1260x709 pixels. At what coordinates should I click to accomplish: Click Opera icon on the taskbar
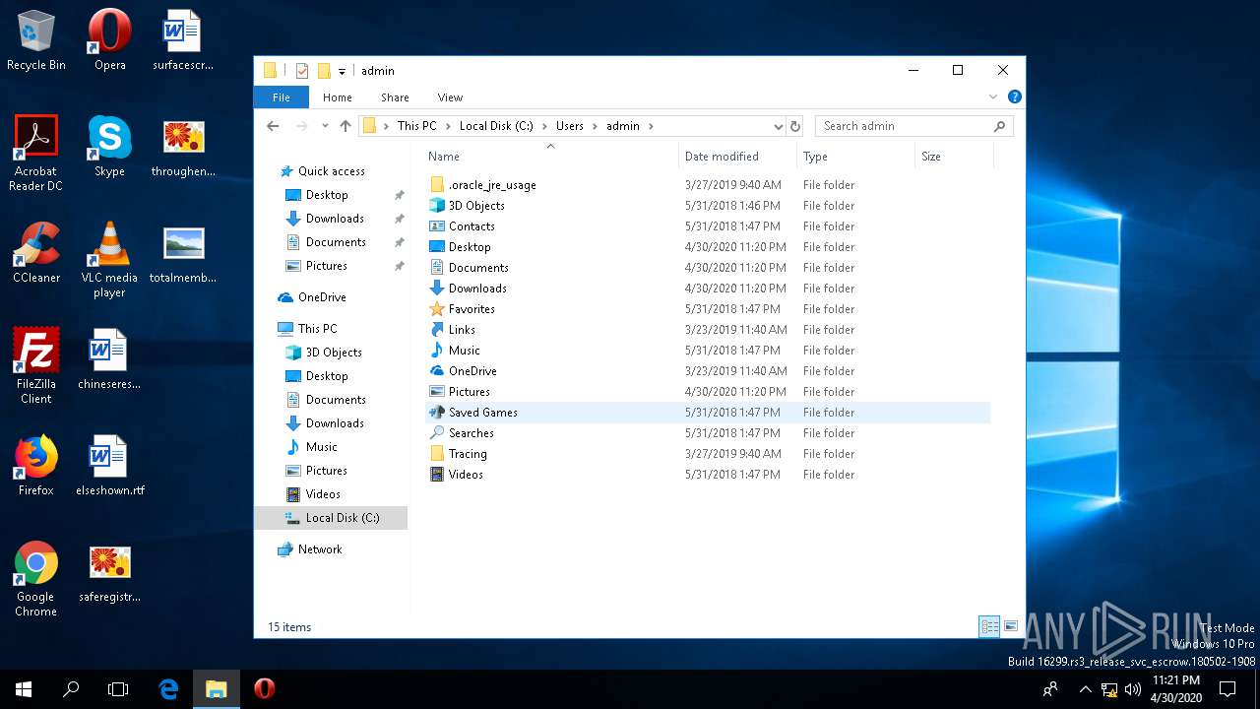tap(264, 689)
